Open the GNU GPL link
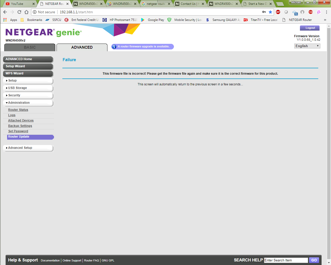Image resolution: width=331 pixels, height=265 pixels. pyautogui.click(x=108, y=260)
